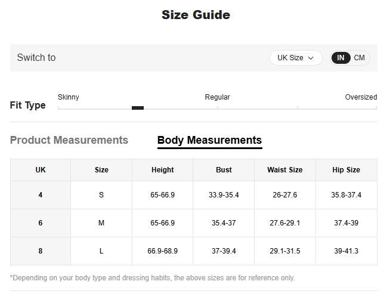
Task: Select the UK 8 size row
Action: 41,251
